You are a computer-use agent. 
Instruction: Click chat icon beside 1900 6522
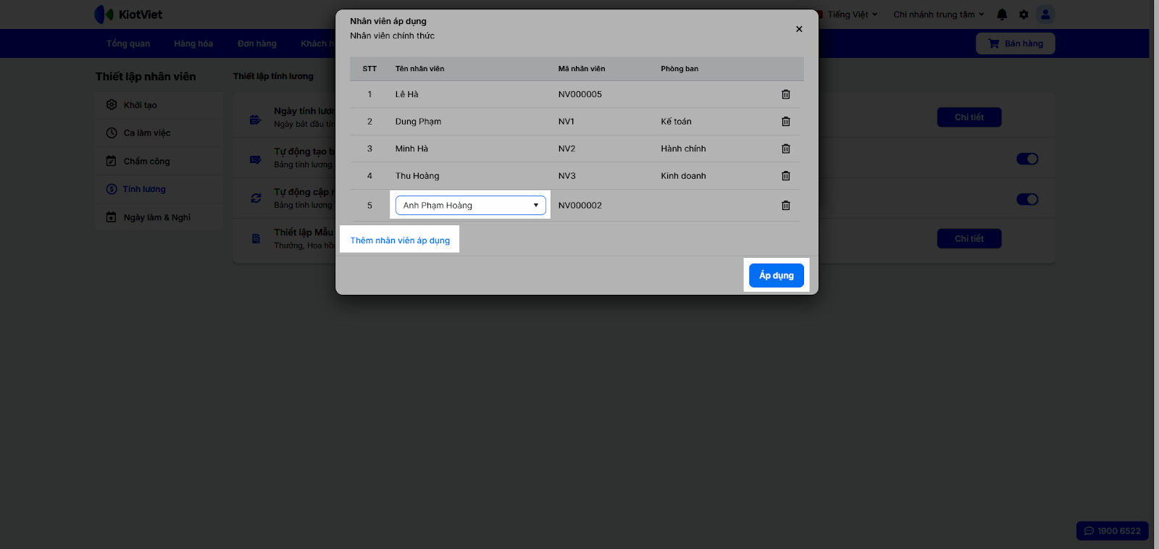coord(1089,531)
